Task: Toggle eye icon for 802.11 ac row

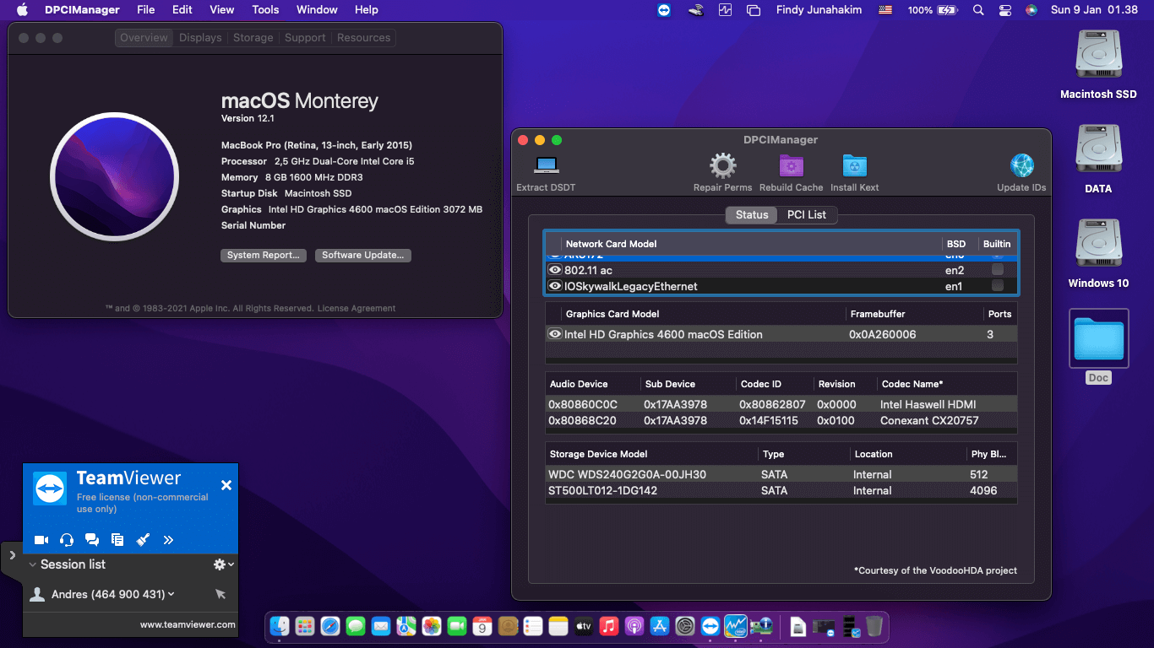Action: tap(555, 270)
